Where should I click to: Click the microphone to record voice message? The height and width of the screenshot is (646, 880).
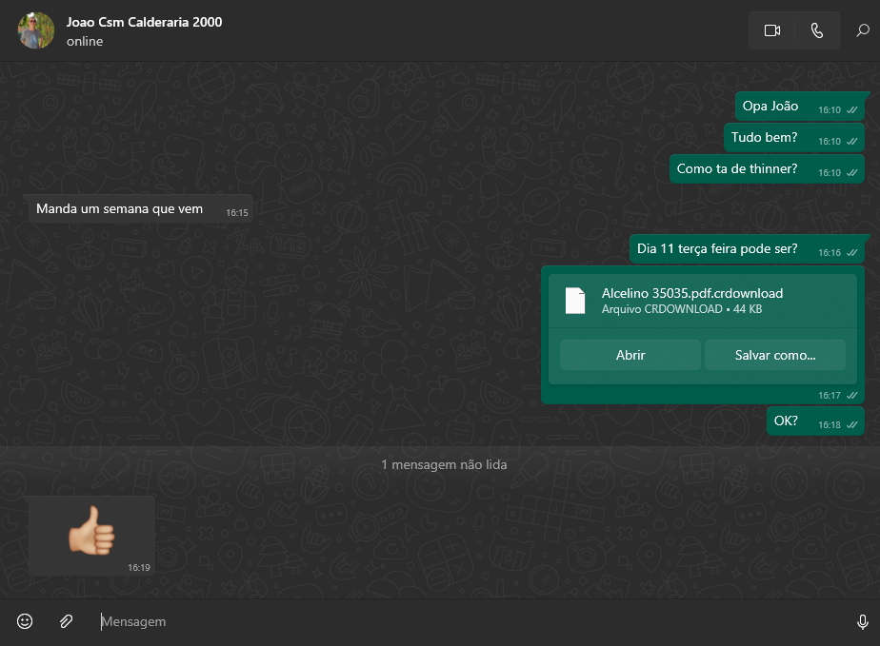pyautogui.click(x=862, y=621)
